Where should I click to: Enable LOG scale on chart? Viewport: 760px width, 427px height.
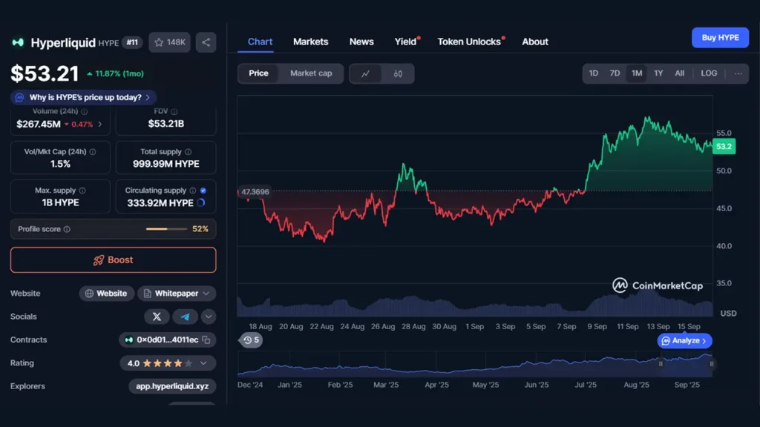(709, 73)
